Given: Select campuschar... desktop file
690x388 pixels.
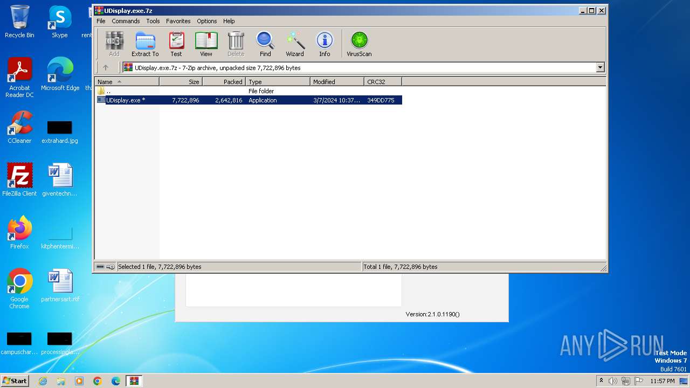Looking at the screenshot, I should pyautogui.click(x=19, y=343).
